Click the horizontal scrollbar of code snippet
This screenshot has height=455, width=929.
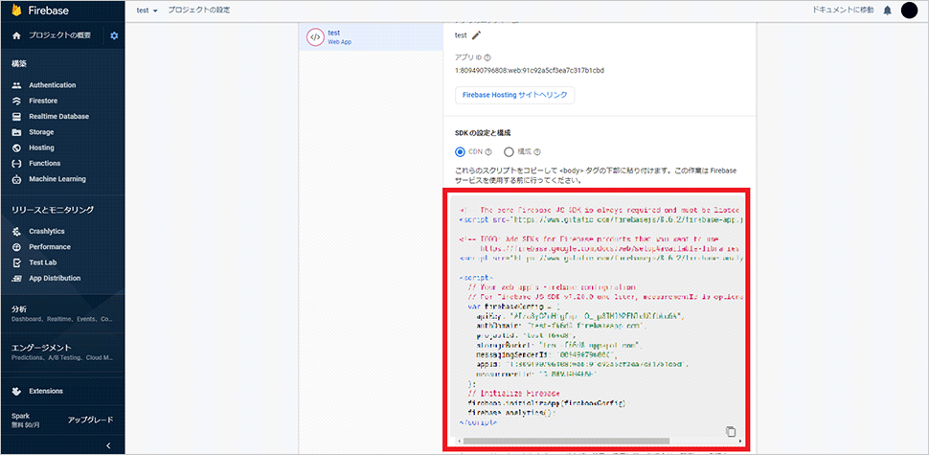(566, 442)
